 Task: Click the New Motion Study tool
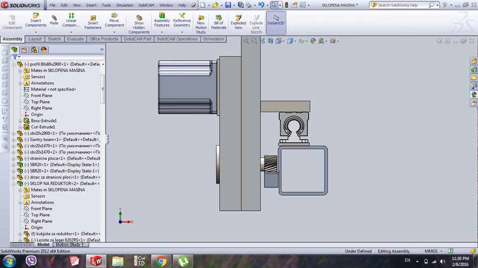201,22
